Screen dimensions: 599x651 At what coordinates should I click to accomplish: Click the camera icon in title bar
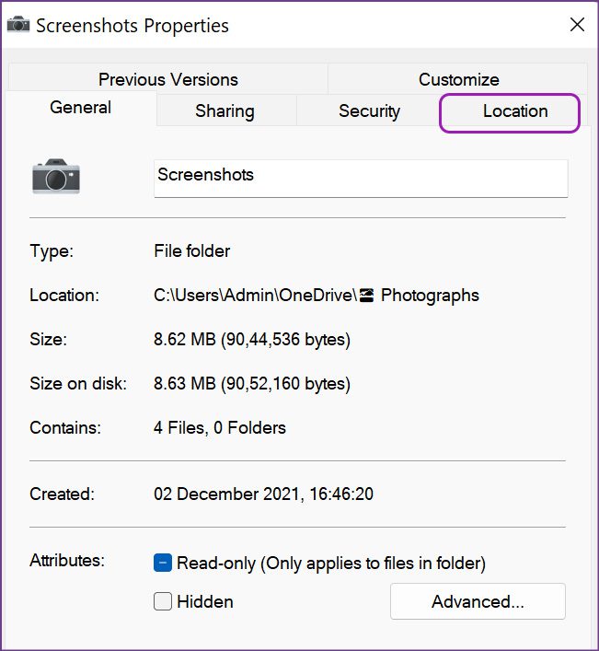pos(17,25)
